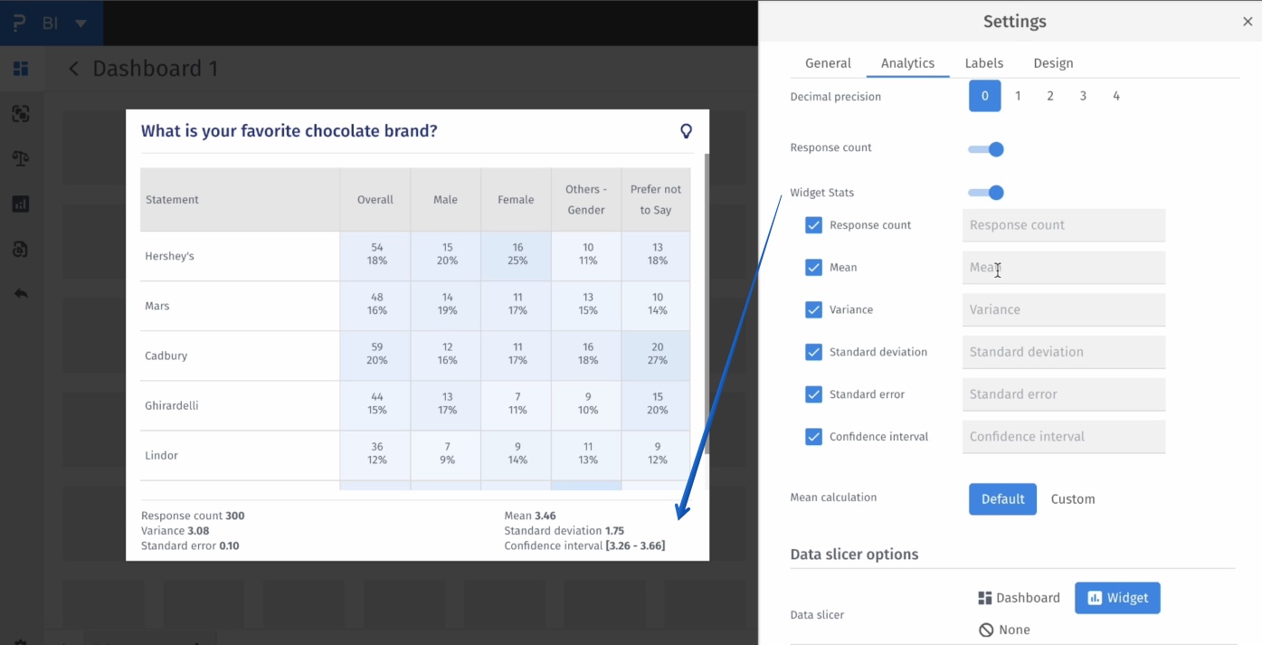The height and width of the screenshot is (645, 1262).
Task: Click the Variance label input field
Action: point(1064,309)
